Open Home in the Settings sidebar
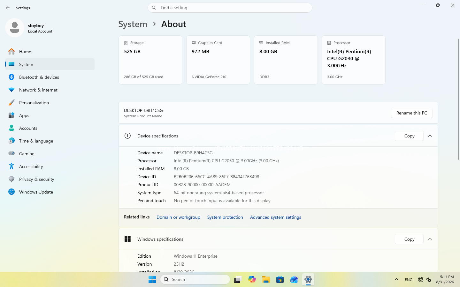460x287 pixels. (x=50, y=52)
